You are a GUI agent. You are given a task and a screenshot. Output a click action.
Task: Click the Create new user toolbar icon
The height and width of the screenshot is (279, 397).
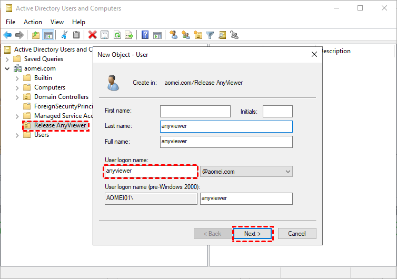[174, 35]
